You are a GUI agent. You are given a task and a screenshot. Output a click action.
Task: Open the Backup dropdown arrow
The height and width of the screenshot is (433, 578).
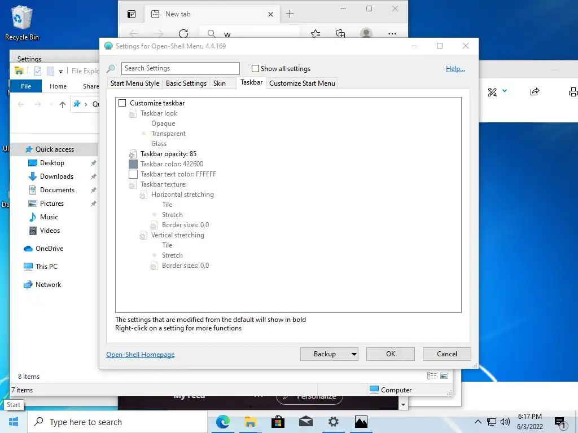pyautogui.click(x=354, y=354)
